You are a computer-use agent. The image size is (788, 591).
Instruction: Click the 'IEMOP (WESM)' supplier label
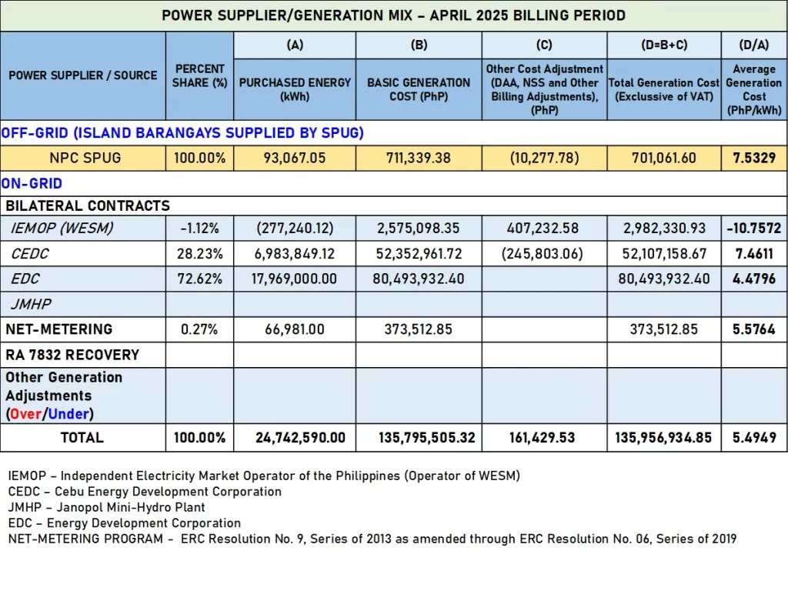(x=62, y=228)
